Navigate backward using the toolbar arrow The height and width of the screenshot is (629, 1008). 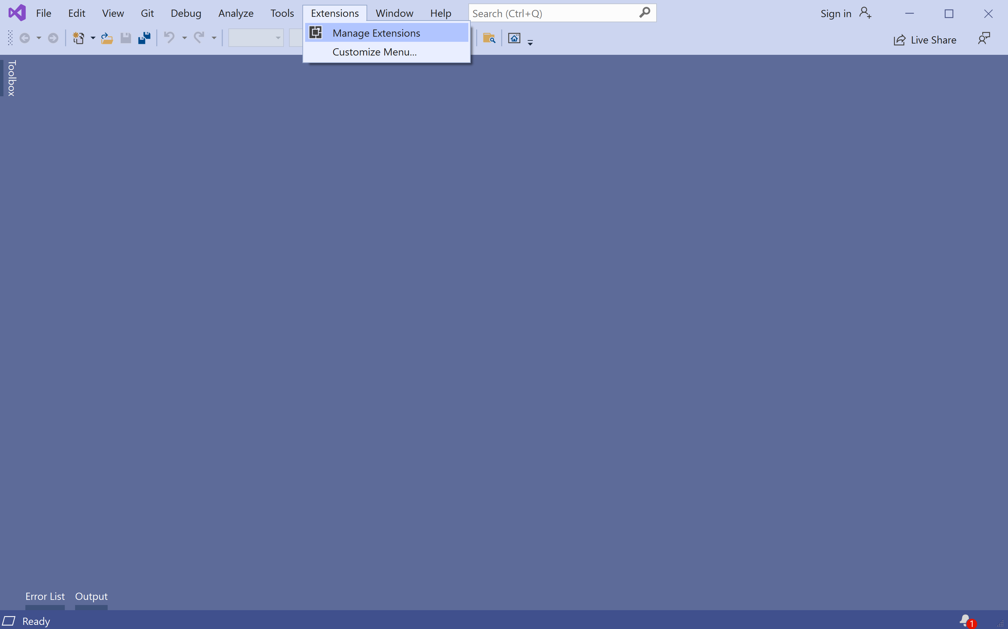(x=25, y=38)
